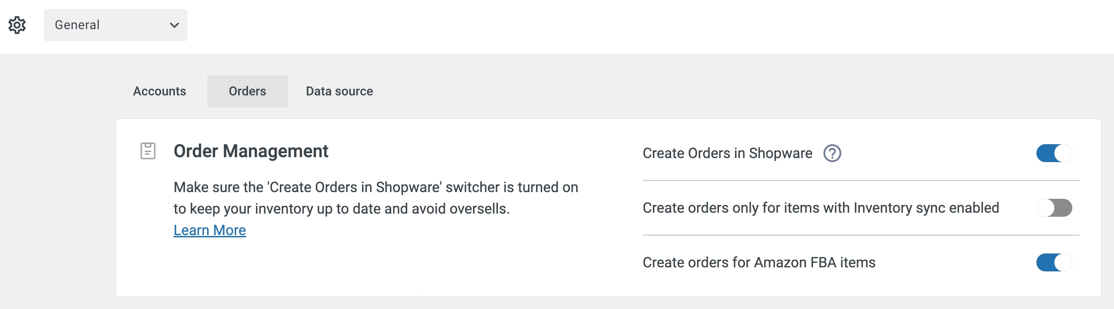
Task: Enable orders only for Inventory sync items
Action: coord(1054,207)
